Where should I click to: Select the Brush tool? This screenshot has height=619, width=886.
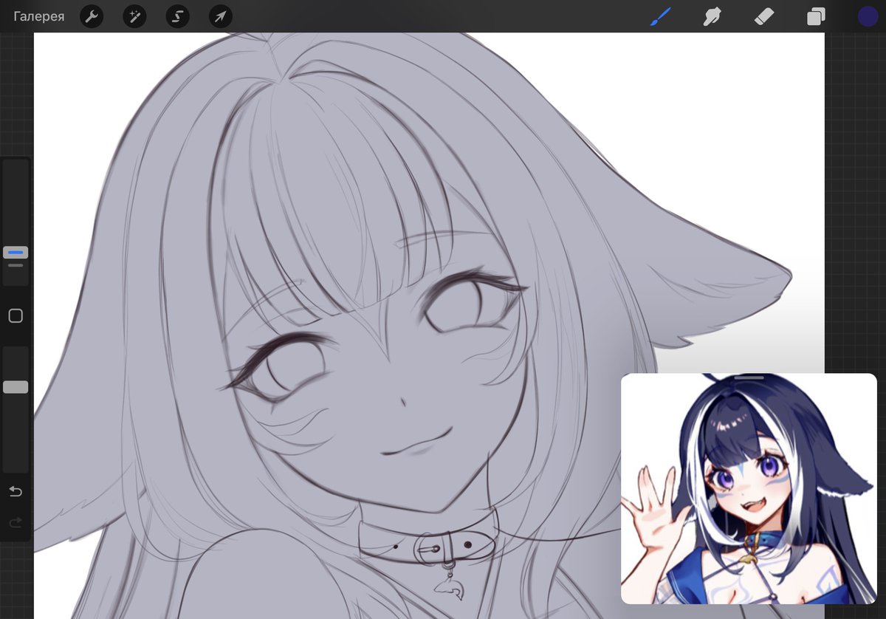(660, 16)
